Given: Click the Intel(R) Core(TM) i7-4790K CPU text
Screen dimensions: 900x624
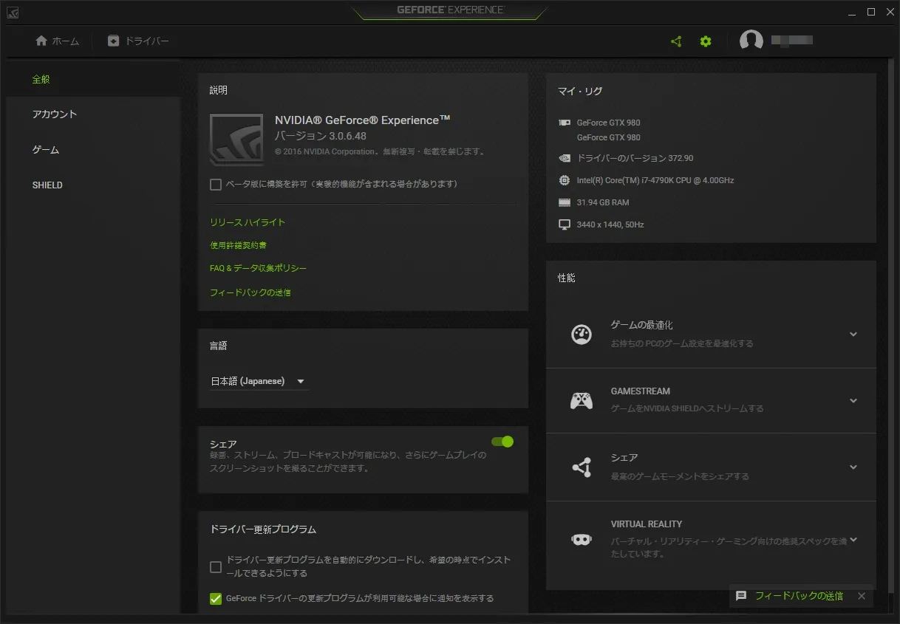Looking at the screenshot, I should click(x=655, y=180).
